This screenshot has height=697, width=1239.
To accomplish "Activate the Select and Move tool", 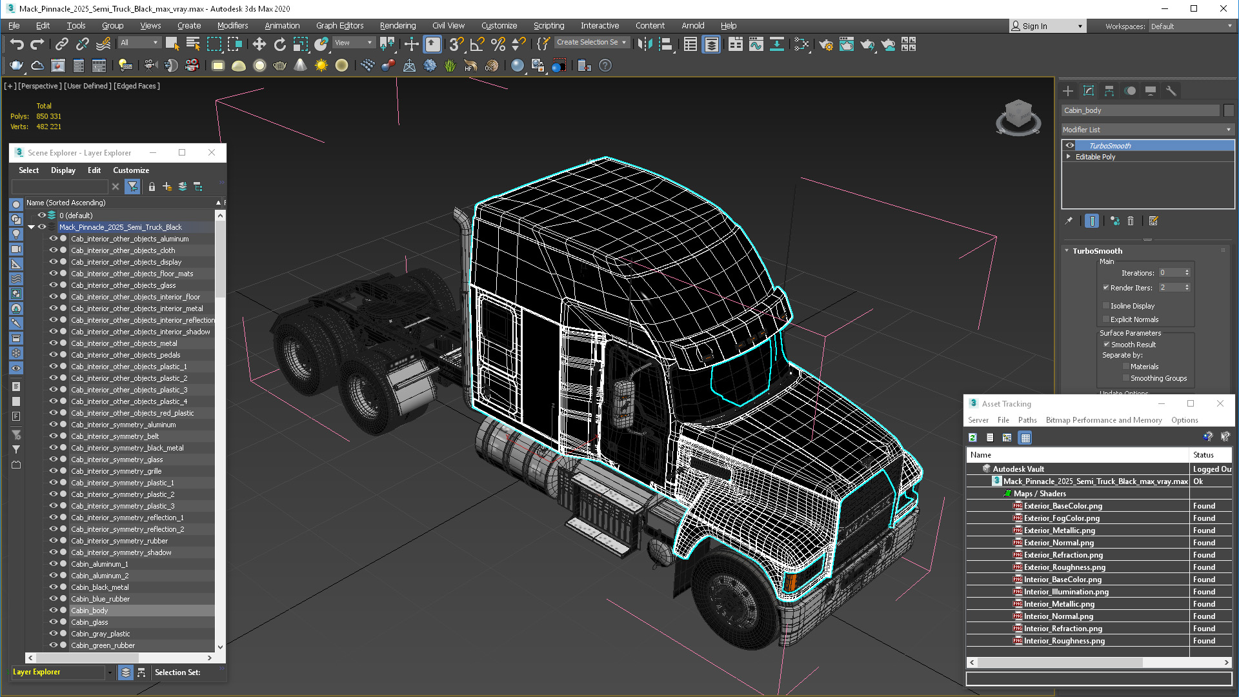I will click(x=259, y=44).
